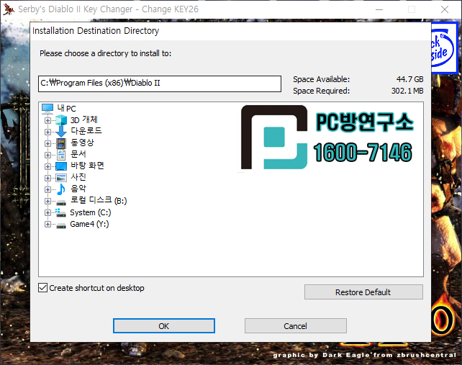Select the '음악' folder label
The image size is (462, 365).
click(x=78, y=189)
